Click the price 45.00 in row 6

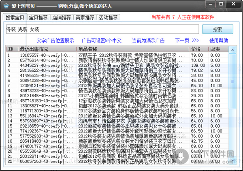[197, 81]
